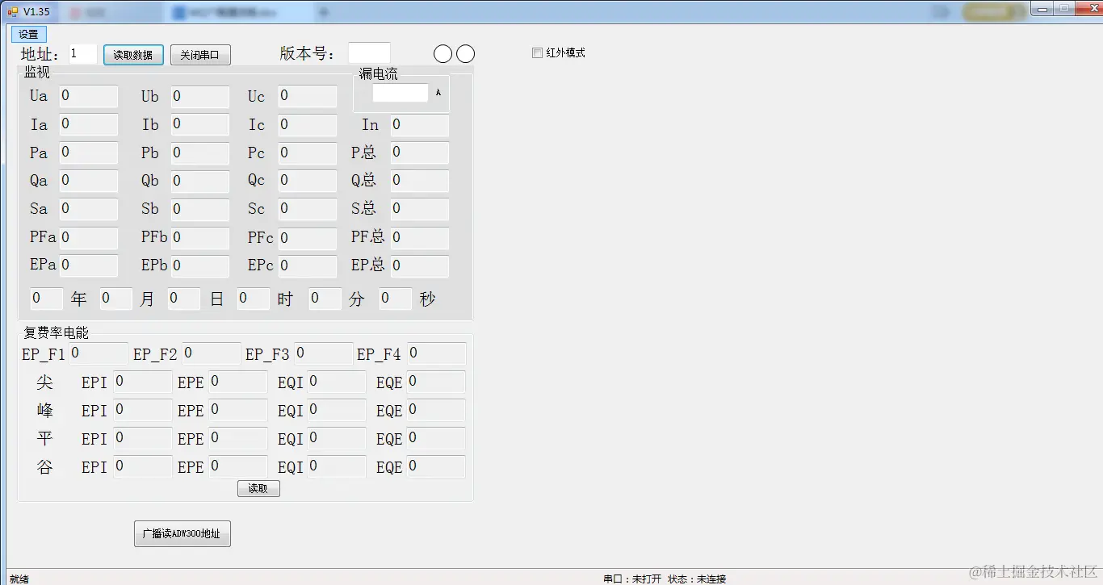Viewport: 1103px width, 585px height.
Task: Select the EPa value field
Action: point(89,266)
